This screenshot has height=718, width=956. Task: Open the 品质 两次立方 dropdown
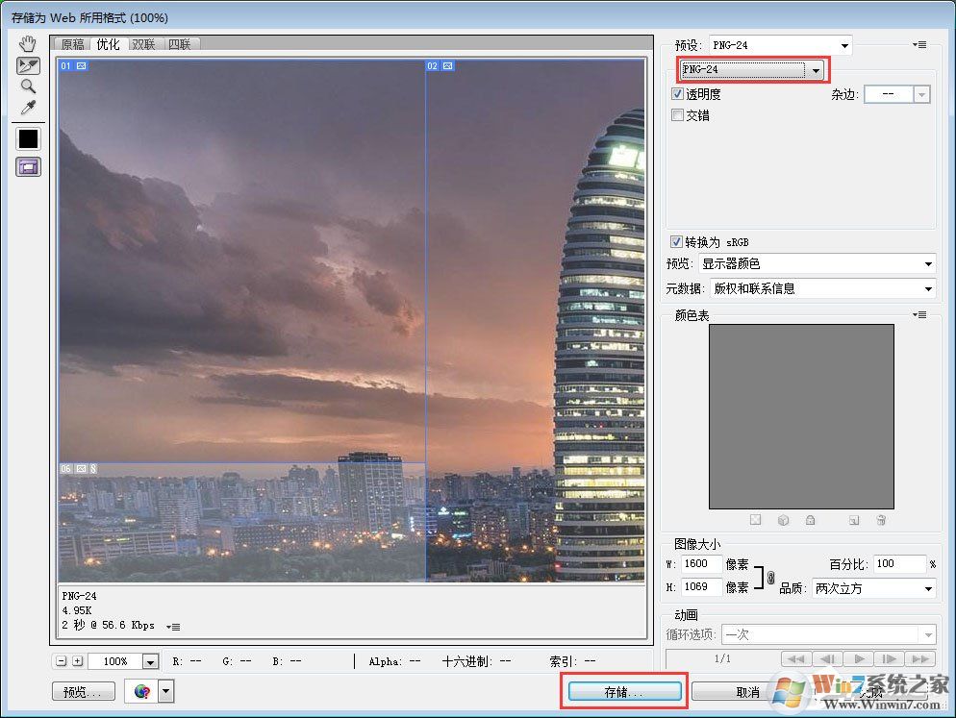point(873,588)
